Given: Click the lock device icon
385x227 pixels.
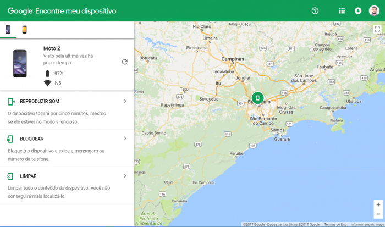Looking at the screenshot, I should coord(10,139).
